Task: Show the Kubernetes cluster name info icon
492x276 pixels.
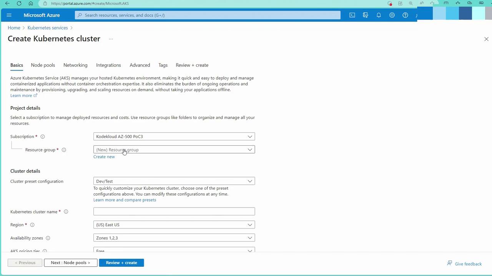Action: [x=66, y=212]
